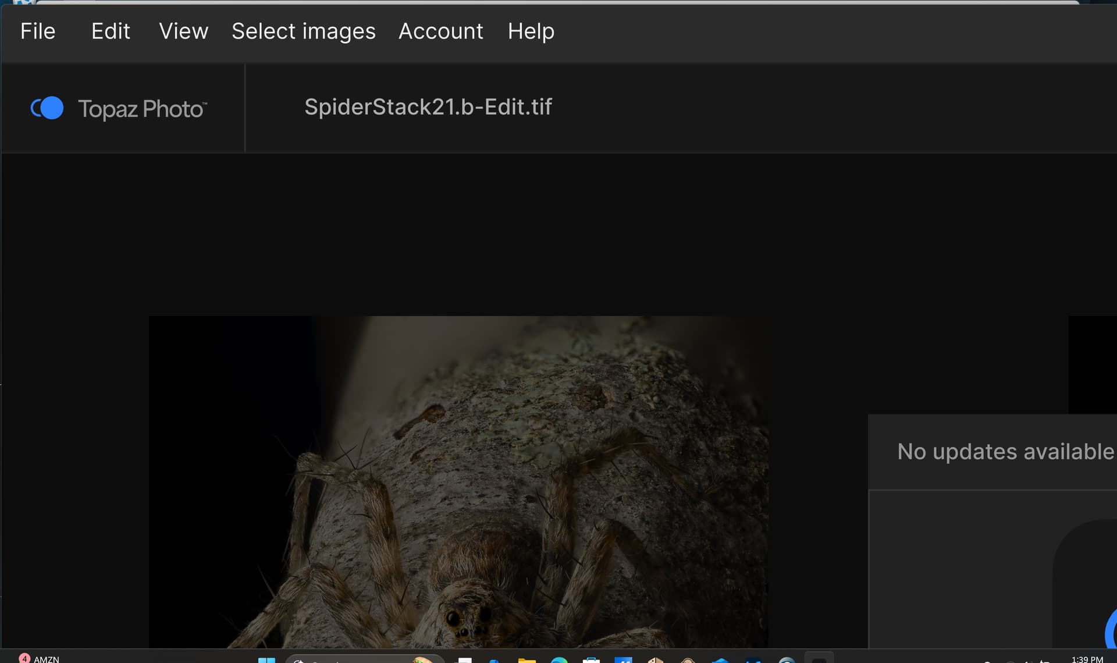1117x663 pixels.
Task: Open the Windows Start menu
Action: 266,660
